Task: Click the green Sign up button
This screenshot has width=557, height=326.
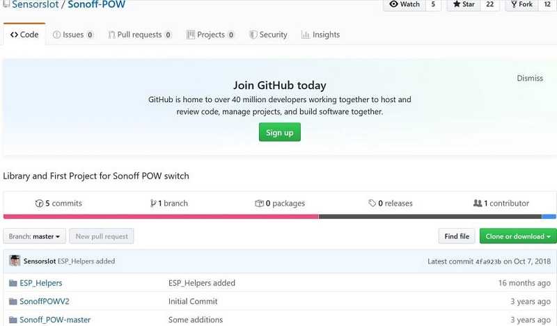Action: tap(280, 132)
